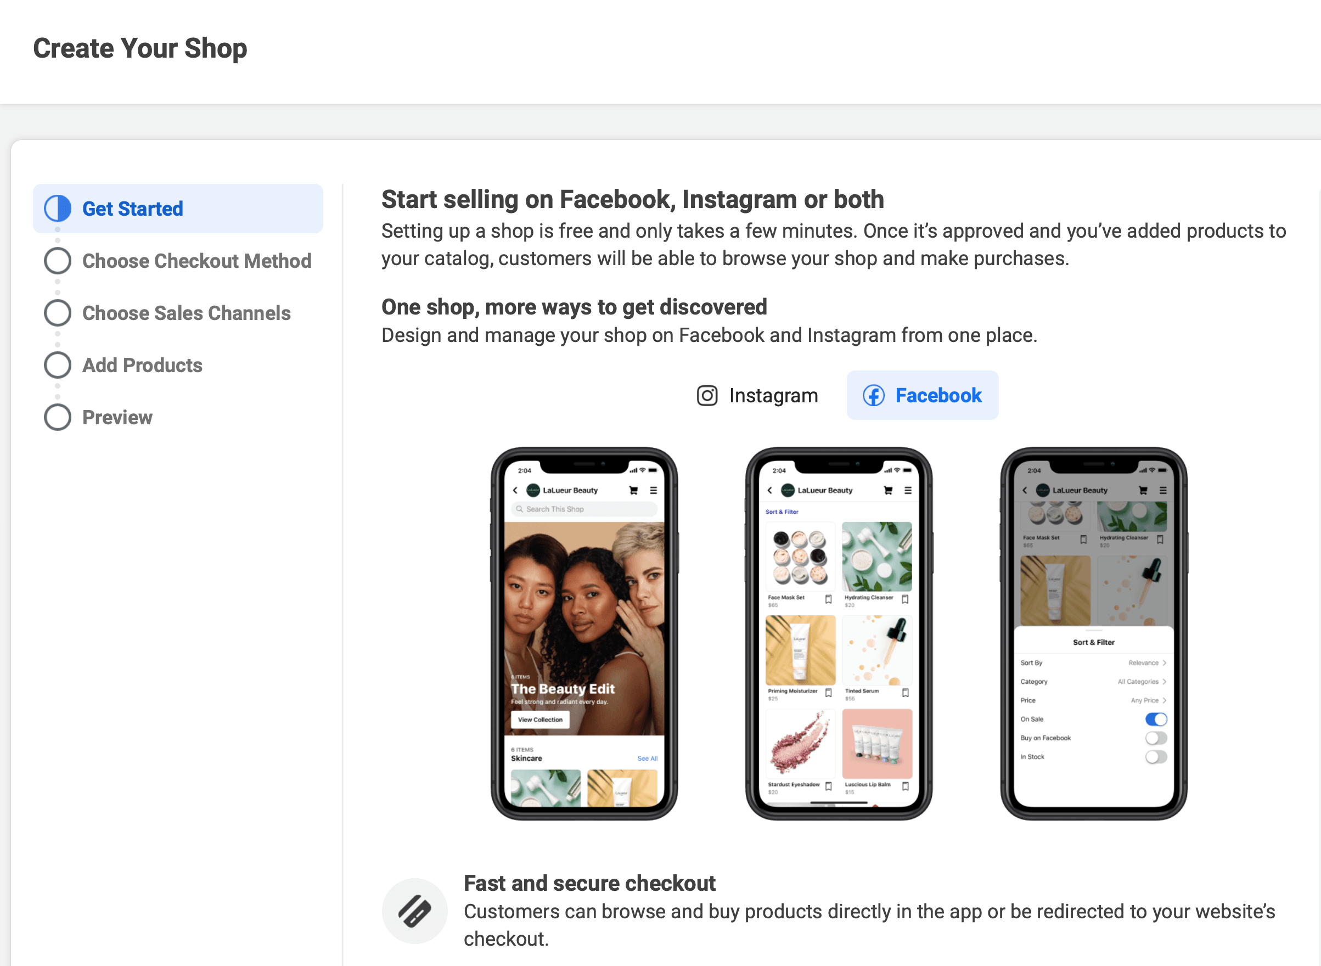
Task: Toggle the On Sale filter switch
Action: pos(1157,719)
